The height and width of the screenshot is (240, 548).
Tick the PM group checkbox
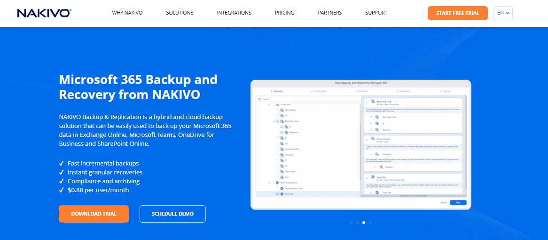point(277,155)
